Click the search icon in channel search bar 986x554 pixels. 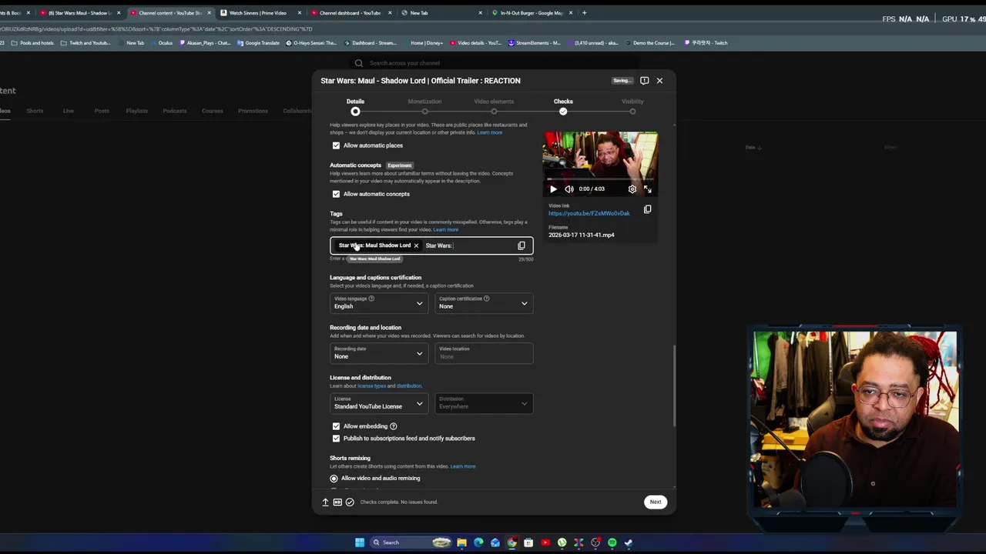359,63
